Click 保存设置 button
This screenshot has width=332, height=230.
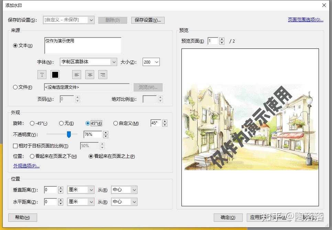(x=148, y=20)
